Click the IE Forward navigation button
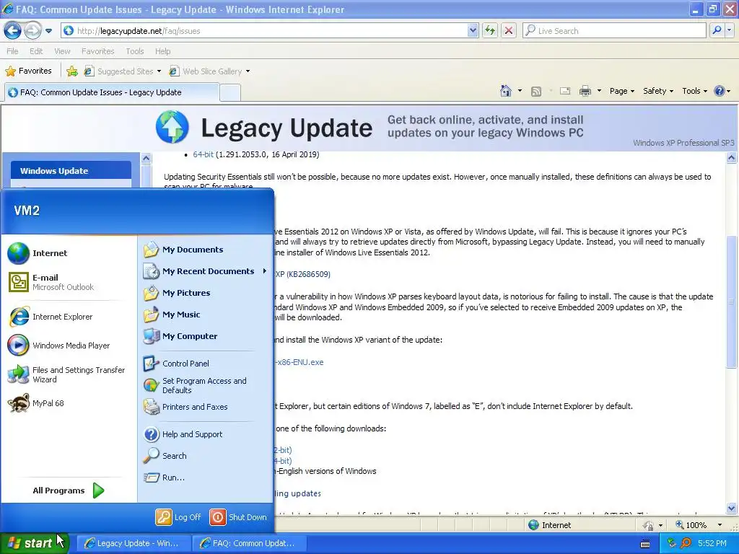This screenshot has width=739, height=554. tap(32, 30)
